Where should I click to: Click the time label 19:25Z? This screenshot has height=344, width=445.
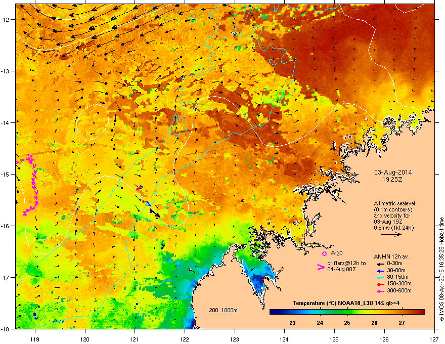392,180
